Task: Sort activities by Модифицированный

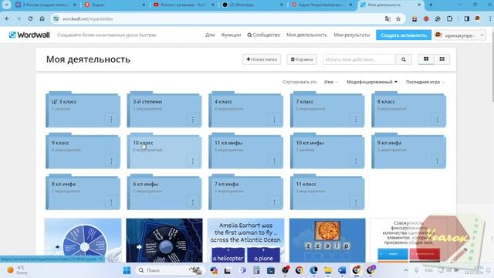Action: pos(372,82)
